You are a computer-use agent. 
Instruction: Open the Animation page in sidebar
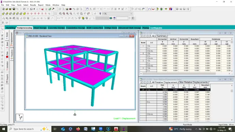coord(7,66)
